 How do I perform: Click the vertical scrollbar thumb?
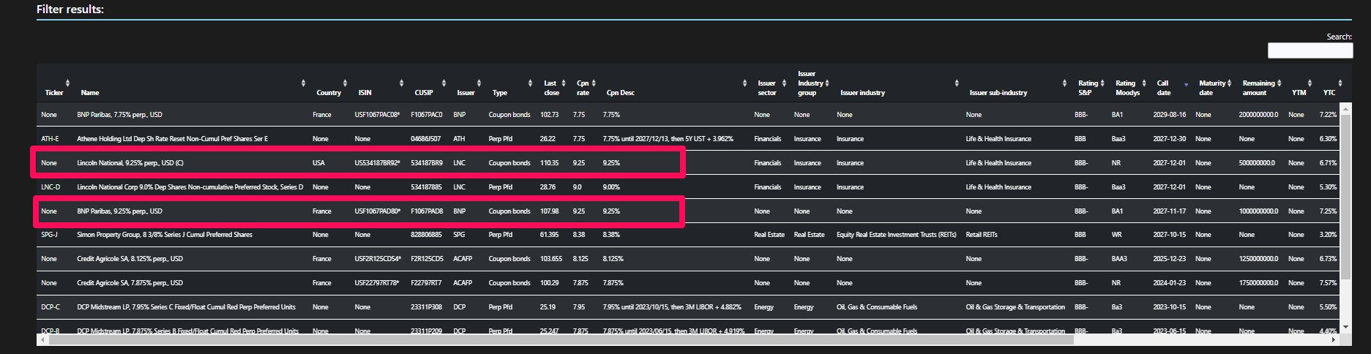click(x=1346, y=195)
